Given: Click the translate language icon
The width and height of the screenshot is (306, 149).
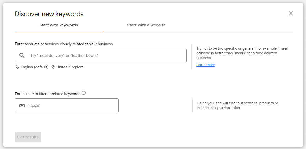Looking at the screenshot, I should 17,67.
